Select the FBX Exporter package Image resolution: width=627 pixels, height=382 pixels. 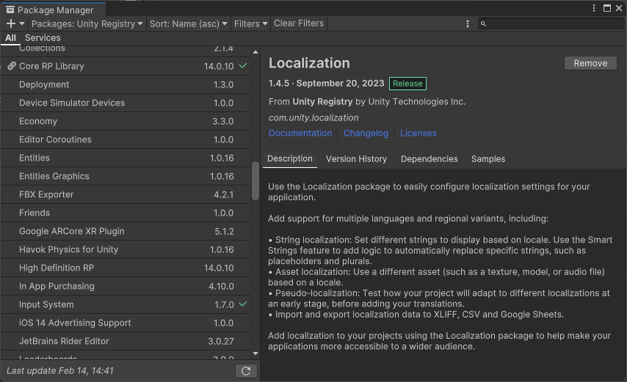click(x=126, y=195)
